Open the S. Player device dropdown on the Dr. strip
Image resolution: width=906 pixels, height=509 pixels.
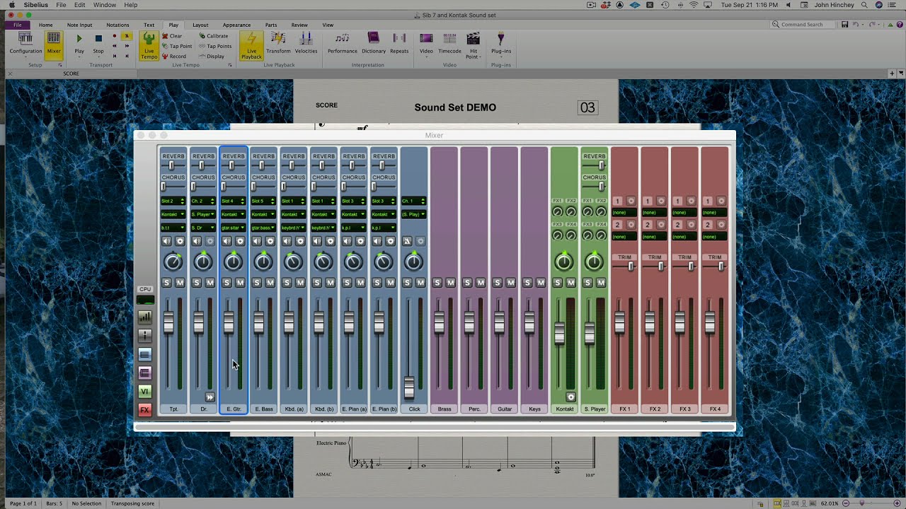[203, 214]
